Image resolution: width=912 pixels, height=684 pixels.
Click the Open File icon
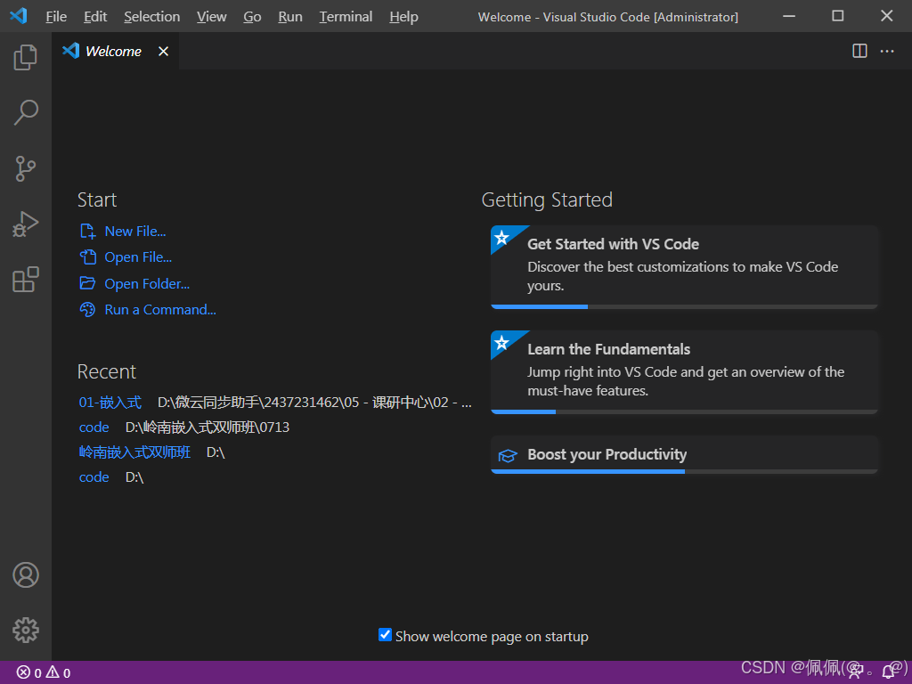[88, 257]
